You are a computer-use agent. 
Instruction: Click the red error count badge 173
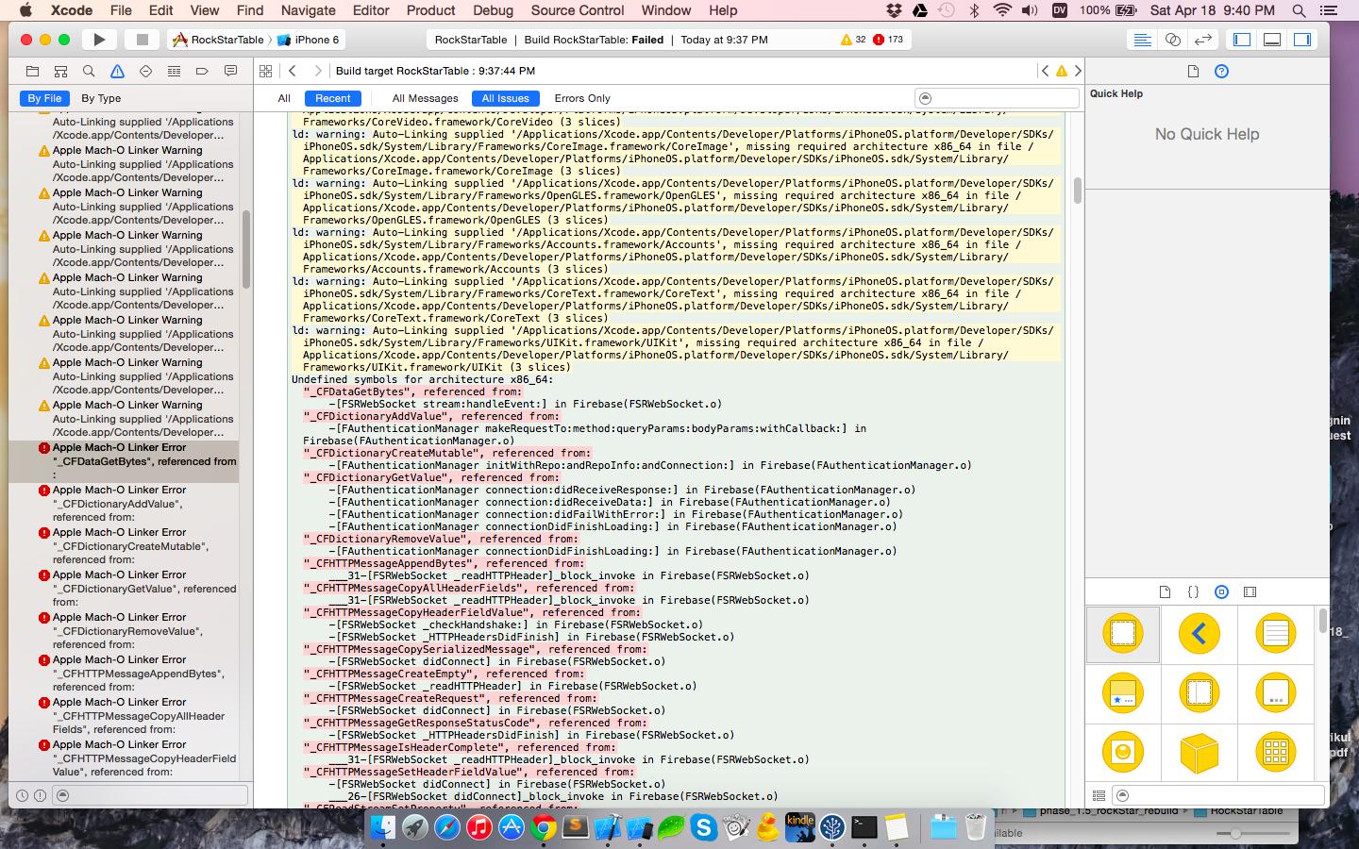tap(889, 40)
